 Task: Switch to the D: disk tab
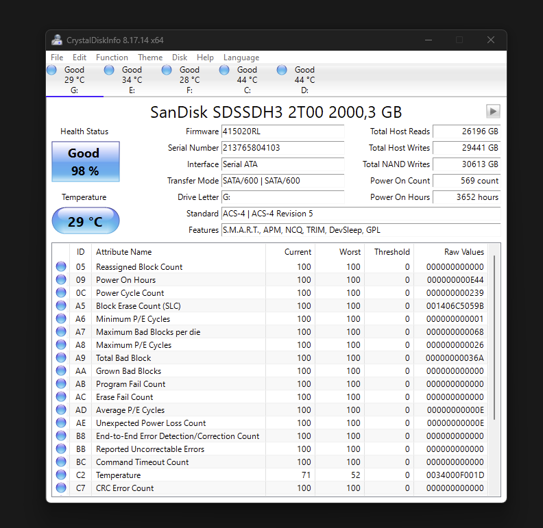pyautogui.click(x=304, y=80)
